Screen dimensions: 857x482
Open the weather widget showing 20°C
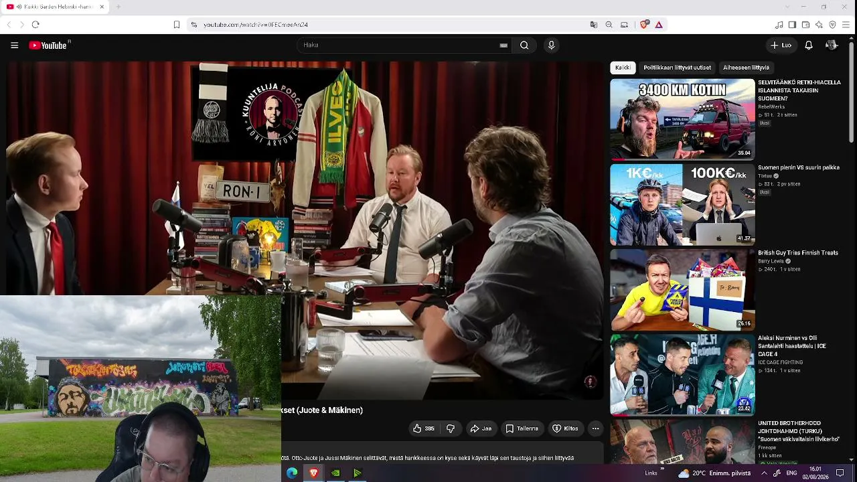tap(714, 473)
